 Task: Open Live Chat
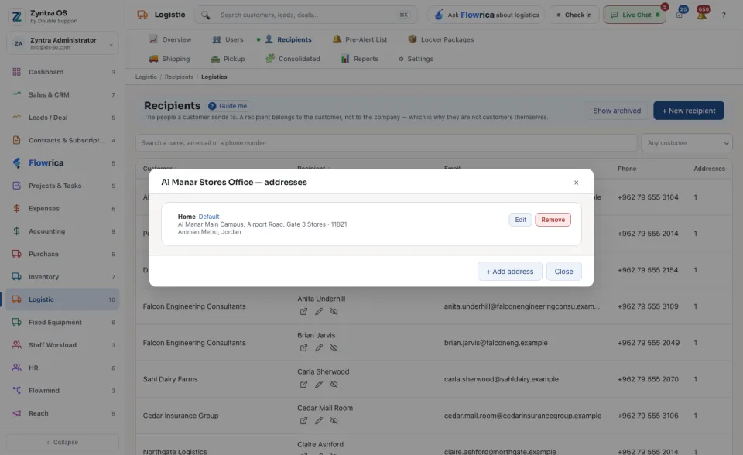pos(635,15)
